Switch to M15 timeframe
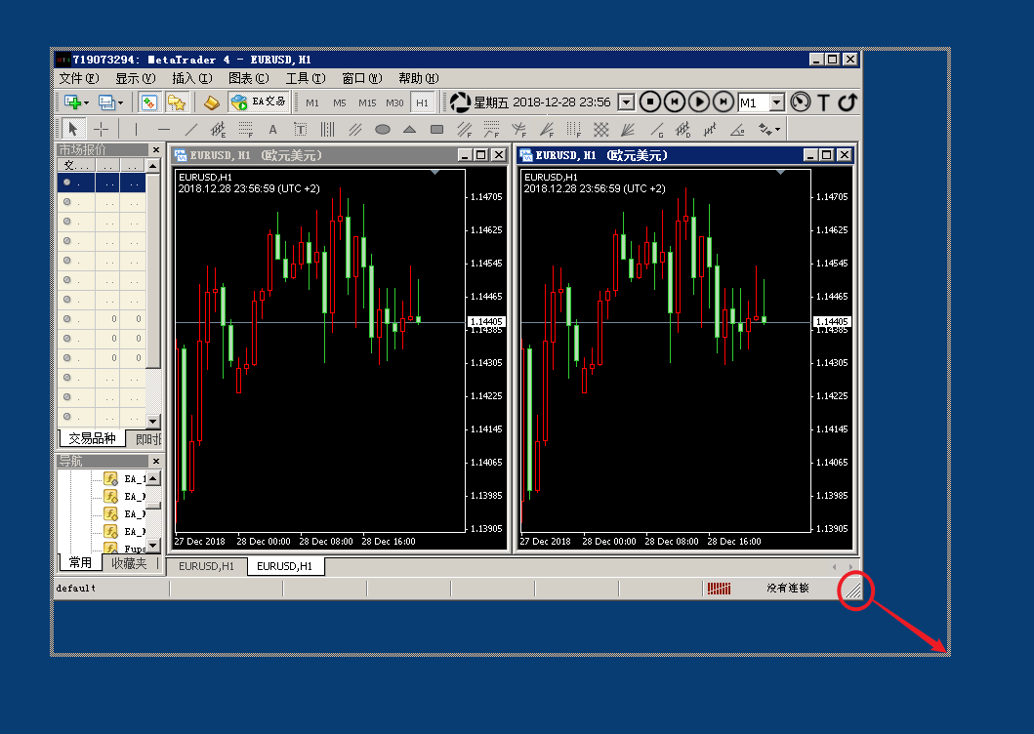1034x734 pixels. pyautogui.click(x=367, y=102)
